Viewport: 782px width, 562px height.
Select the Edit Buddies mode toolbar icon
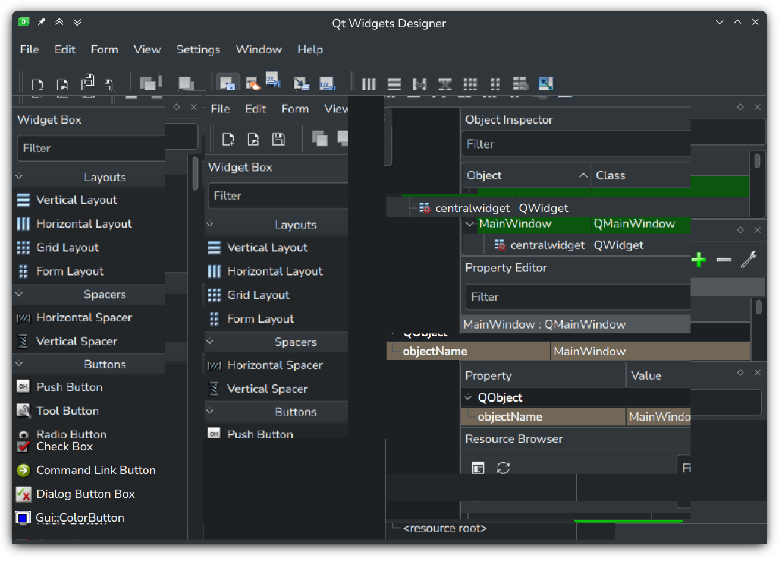point(302,84)
